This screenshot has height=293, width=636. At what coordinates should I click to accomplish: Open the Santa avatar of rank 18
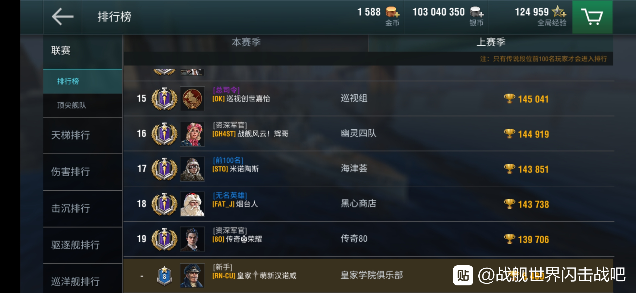(x=192, y=204)
